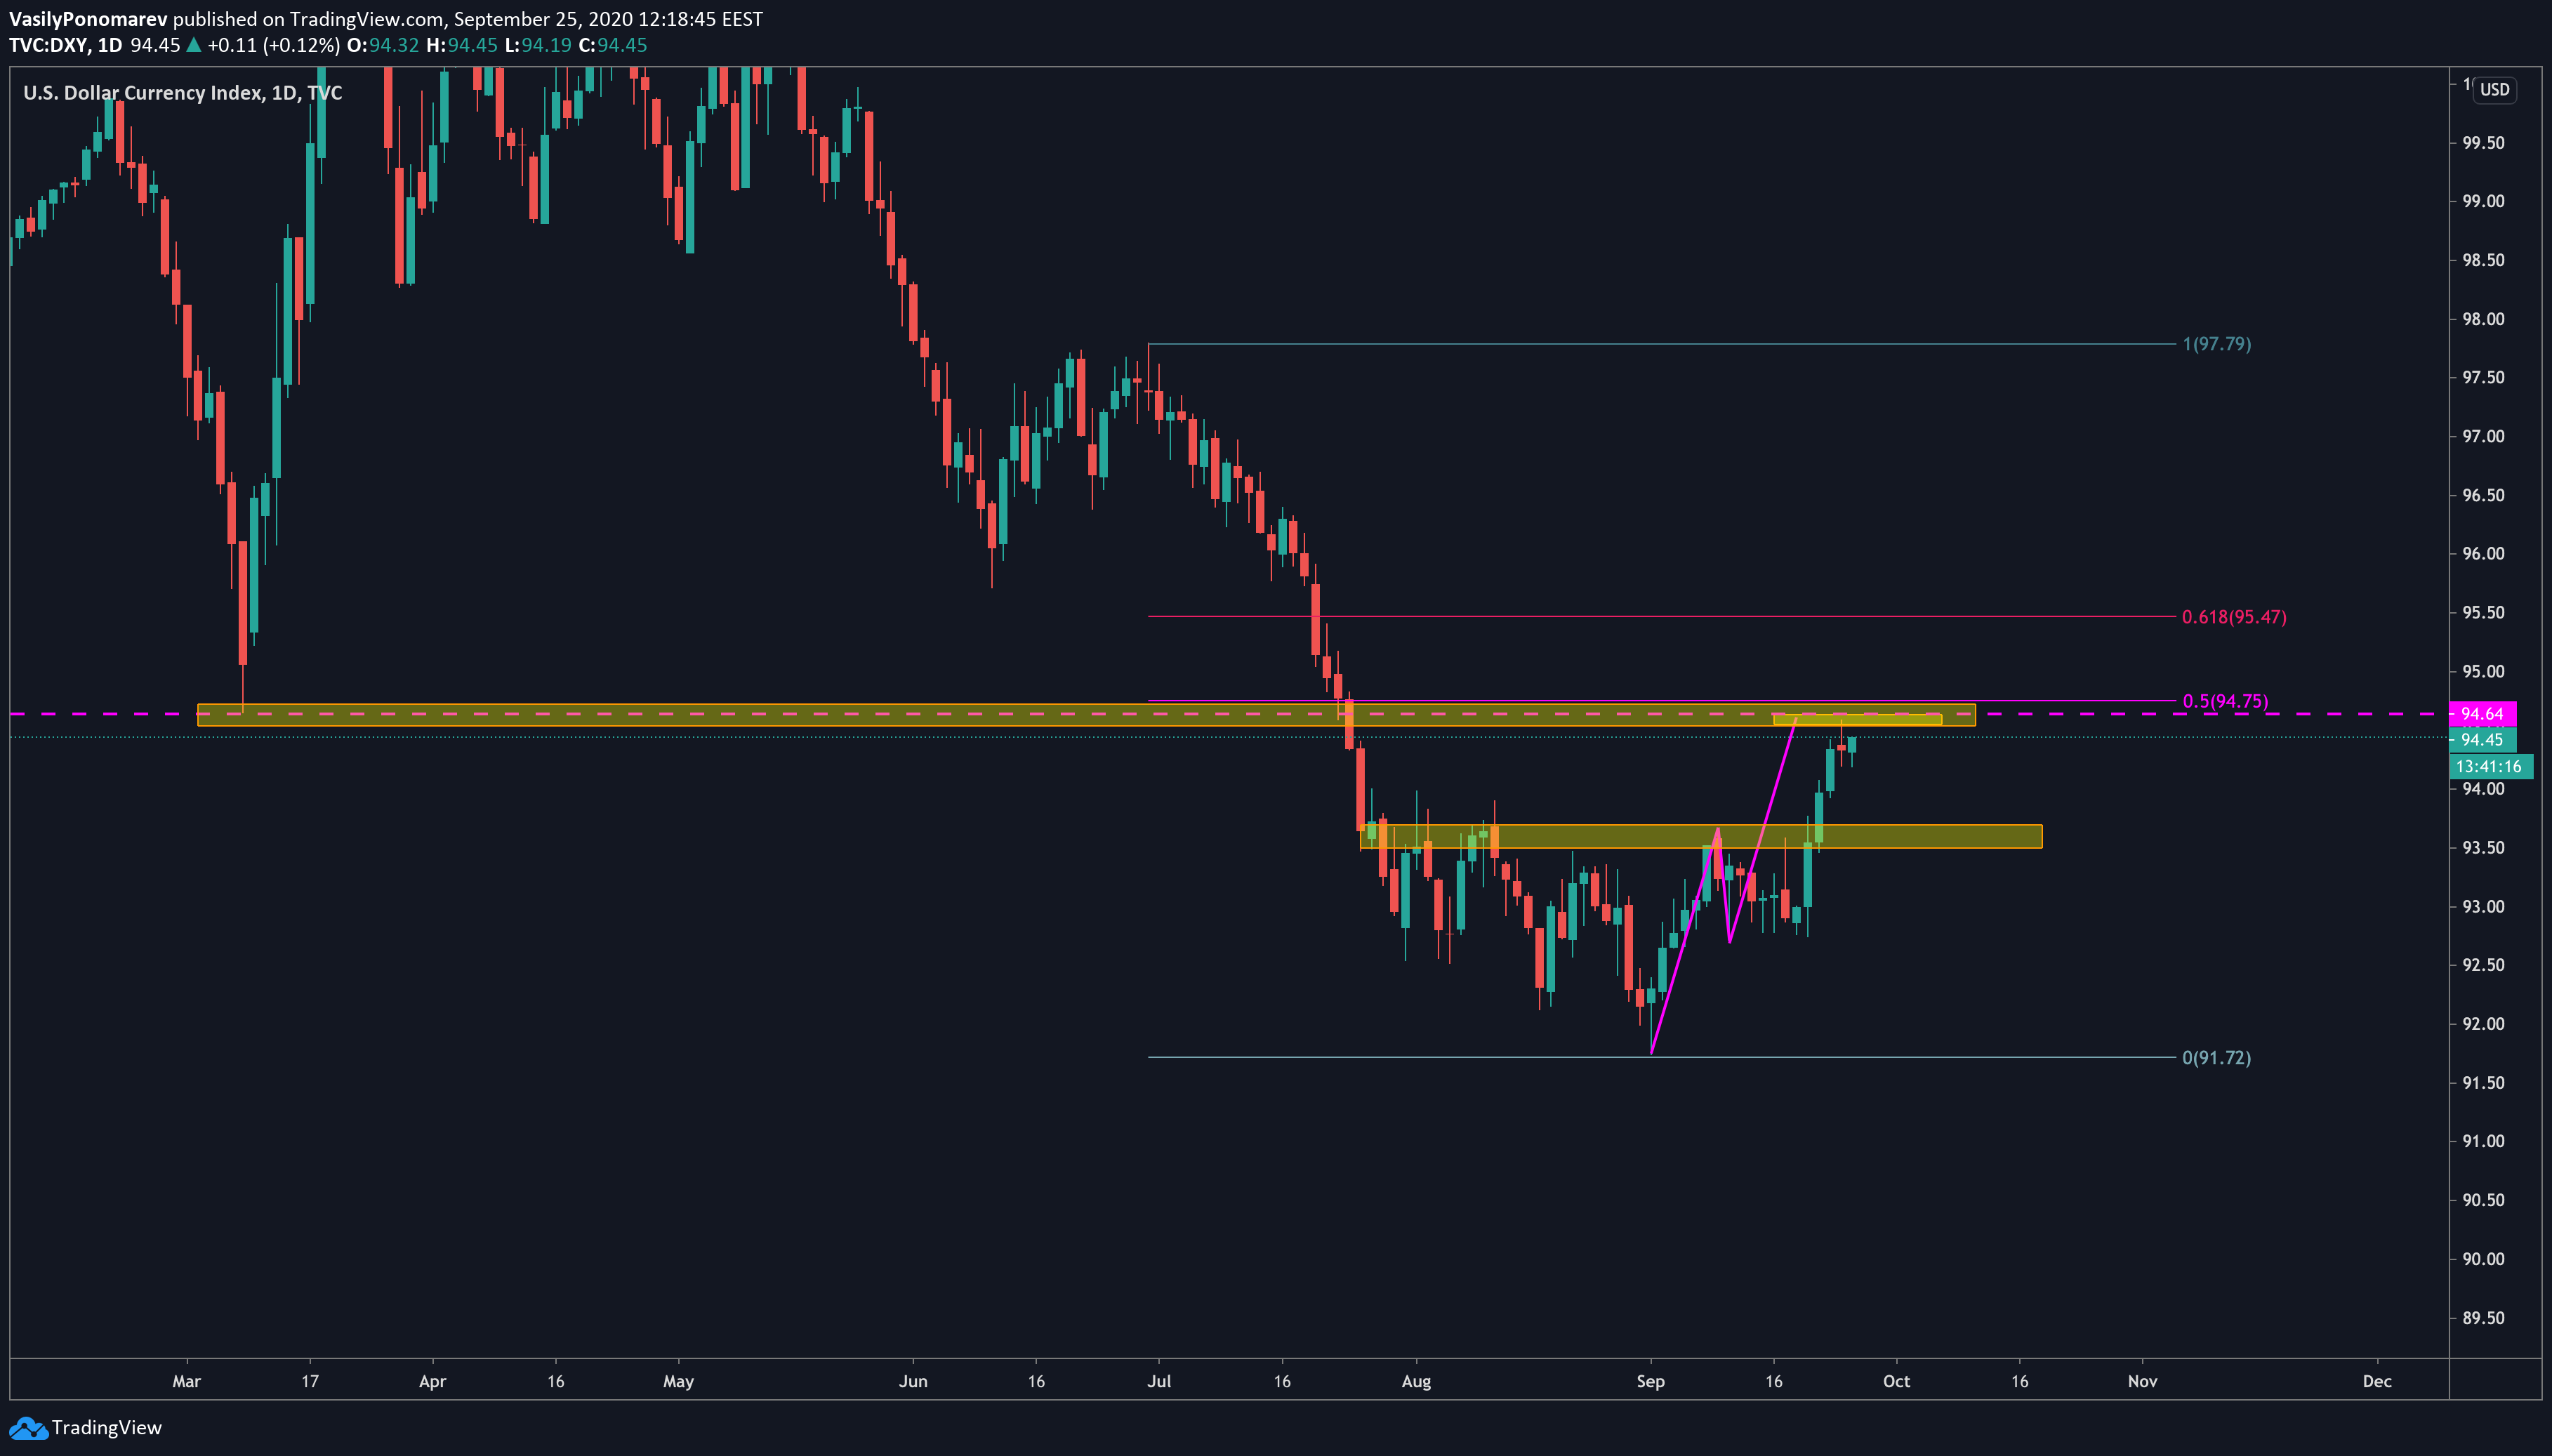Viewport: 2552px width, 1456px height.
Task: Click the Dec label on time axis
Action: point(2377,1381)
